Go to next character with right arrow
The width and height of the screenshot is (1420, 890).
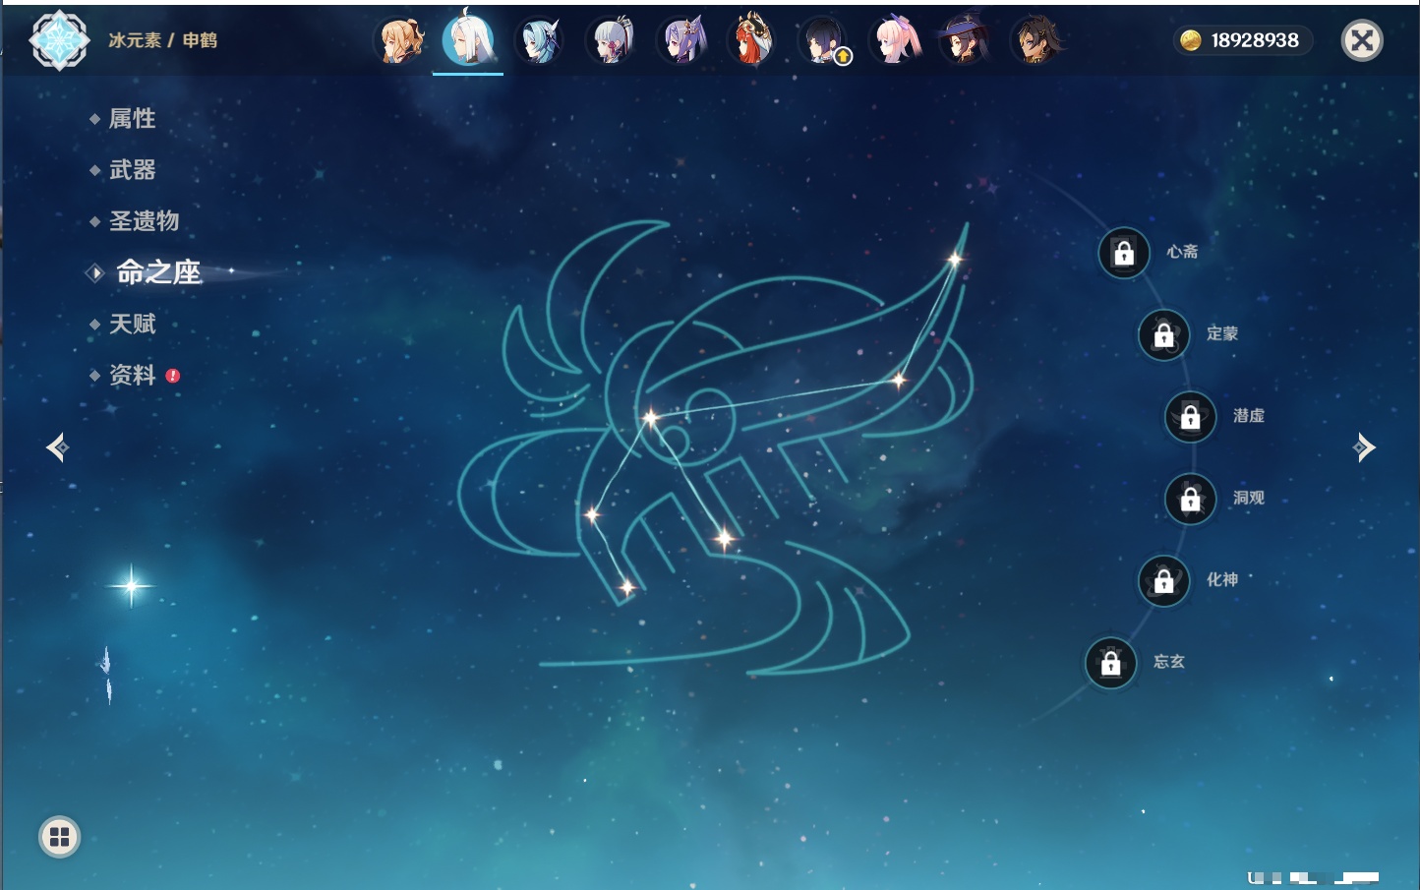[x=1363, y=447]
